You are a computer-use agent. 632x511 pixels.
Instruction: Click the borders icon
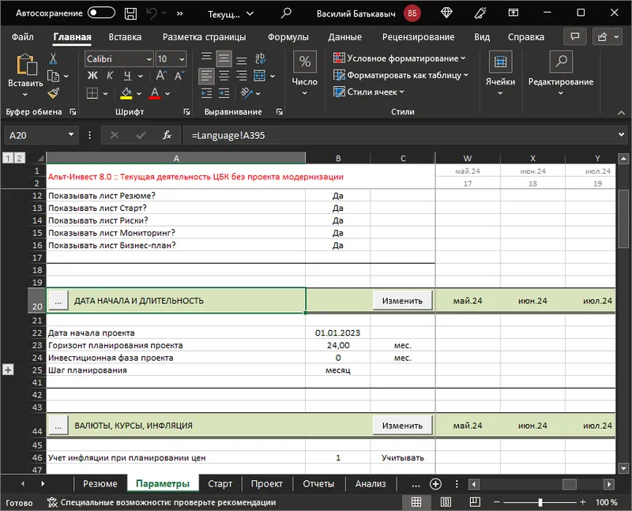click(x=92, y=93)
